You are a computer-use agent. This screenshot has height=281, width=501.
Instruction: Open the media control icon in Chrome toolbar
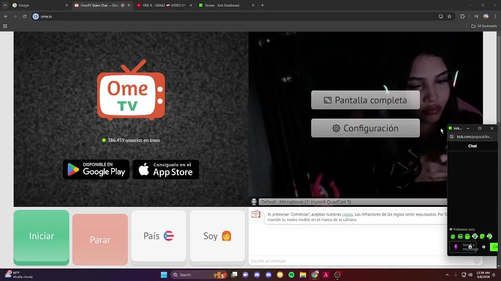(476, 16)
